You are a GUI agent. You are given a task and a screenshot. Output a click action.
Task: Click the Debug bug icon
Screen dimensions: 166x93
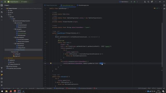pyautogui.click(x=134, y=2)
